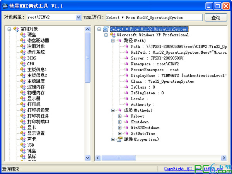Screen dimensions: 232x174
Task: Expand the Reboot method node
Action: coord(120,116)
